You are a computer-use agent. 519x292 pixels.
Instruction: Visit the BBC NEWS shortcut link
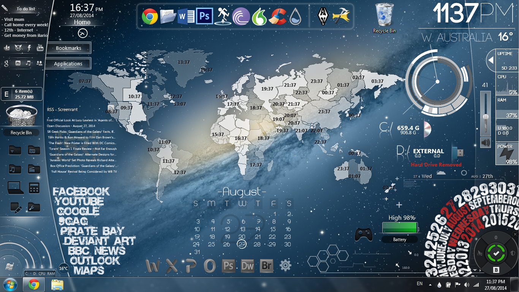97,250
